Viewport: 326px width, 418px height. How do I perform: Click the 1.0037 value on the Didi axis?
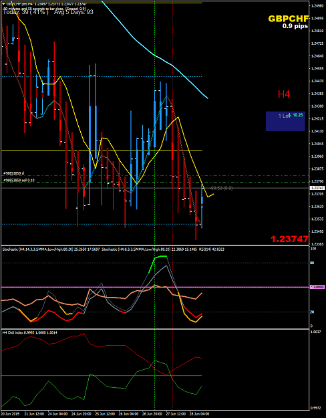[317, 332]
